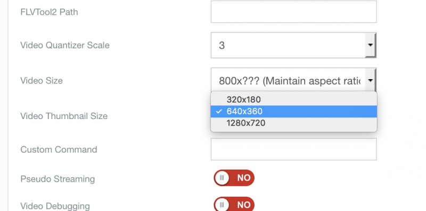This screenshot has width=426, height=211.
Task: Click the Video Quantizer Scale arrow icon
Action: pos(370,45)
